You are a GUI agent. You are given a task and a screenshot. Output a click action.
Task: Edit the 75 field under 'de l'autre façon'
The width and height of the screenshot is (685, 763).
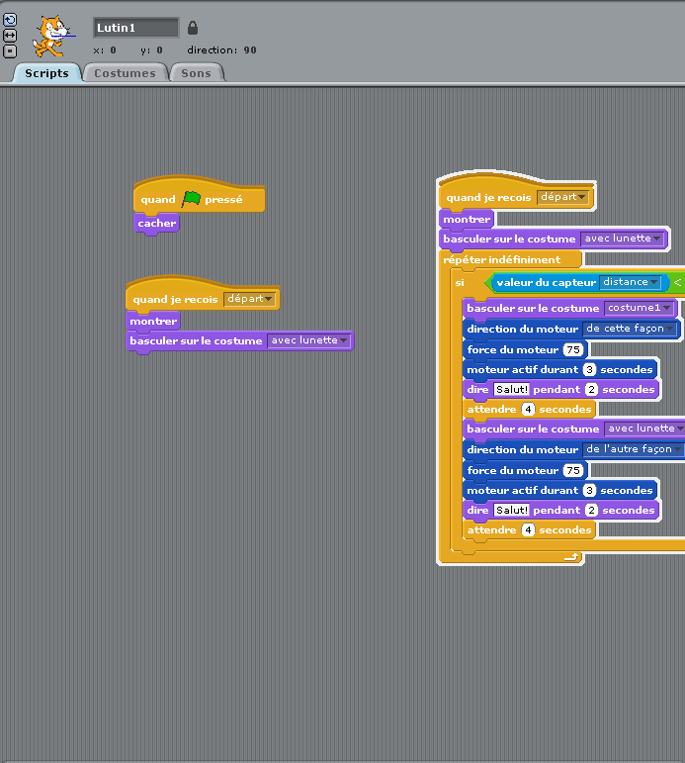pos(573,470)
